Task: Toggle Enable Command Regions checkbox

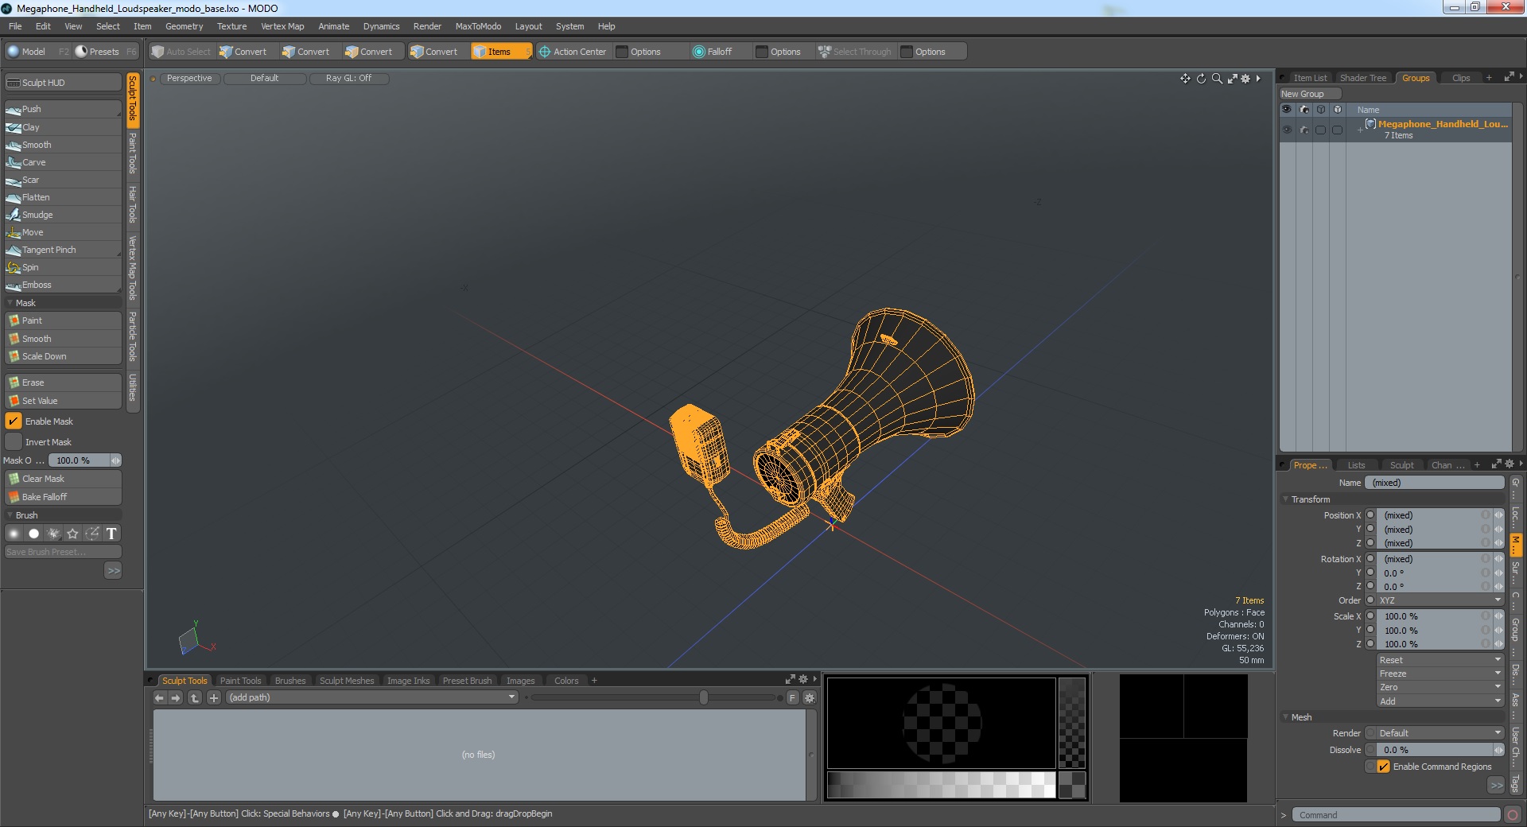Action: [1384, 767]
